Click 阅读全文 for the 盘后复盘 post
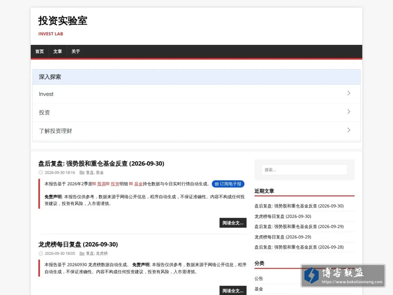The width and height of the screenshot is (393, 295). (x=233, y=223)
